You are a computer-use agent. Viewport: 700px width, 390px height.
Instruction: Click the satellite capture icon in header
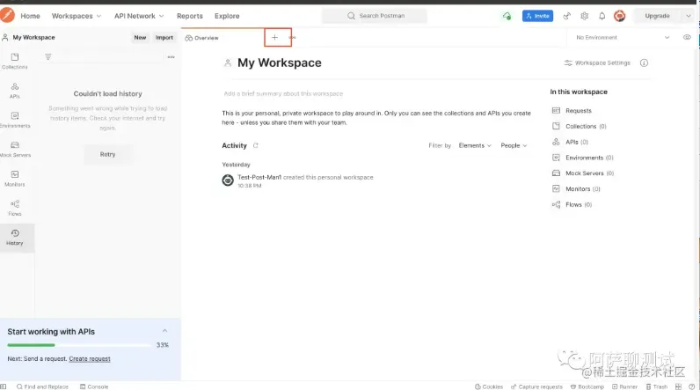point(566,16)
